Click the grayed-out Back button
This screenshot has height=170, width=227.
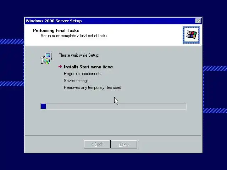[x=97, y=144]
